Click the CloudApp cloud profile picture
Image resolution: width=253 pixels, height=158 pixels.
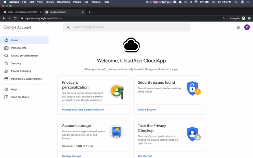point(131,45)
